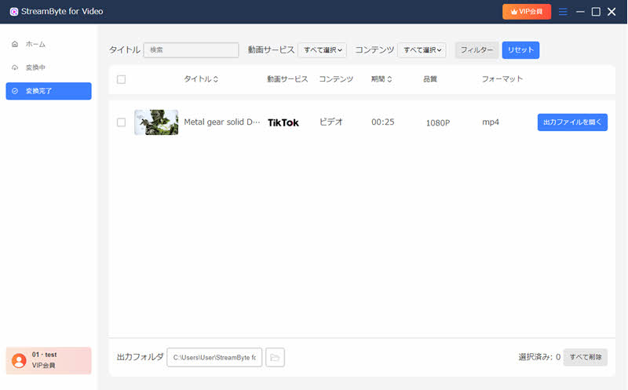Open the browse output folder icon
628x390 pixels.
click(275, 357)
